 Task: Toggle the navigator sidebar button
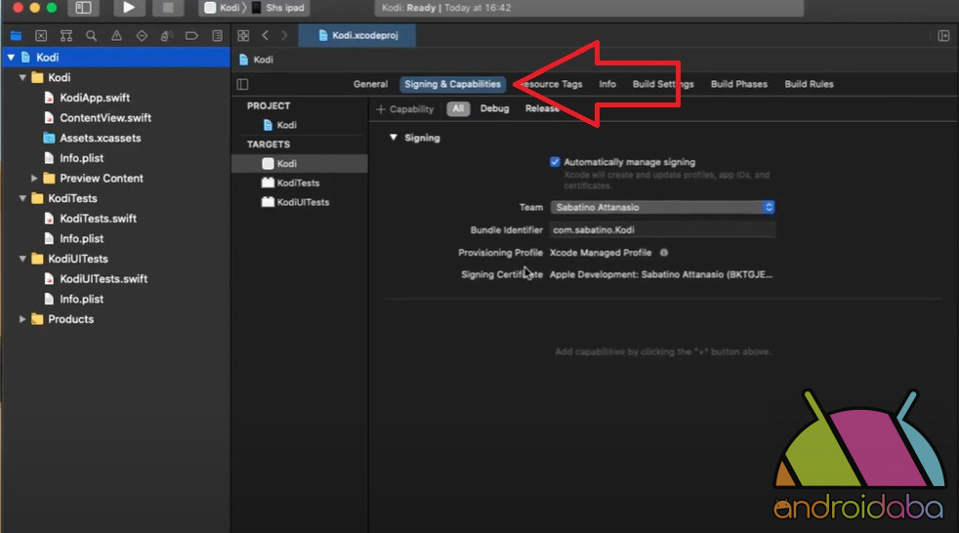click(x=83, y=8)
